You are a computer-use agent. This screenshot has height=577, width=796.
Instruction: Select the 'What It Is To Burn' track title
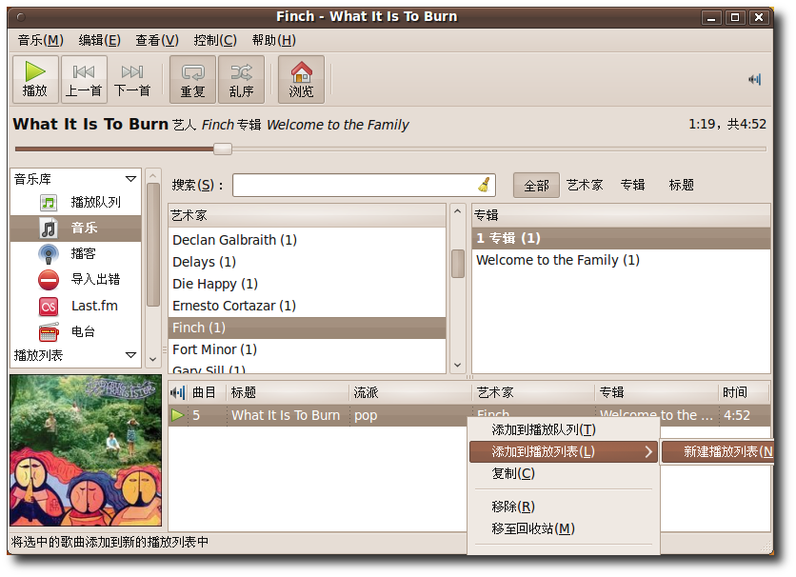pos(286,415)
